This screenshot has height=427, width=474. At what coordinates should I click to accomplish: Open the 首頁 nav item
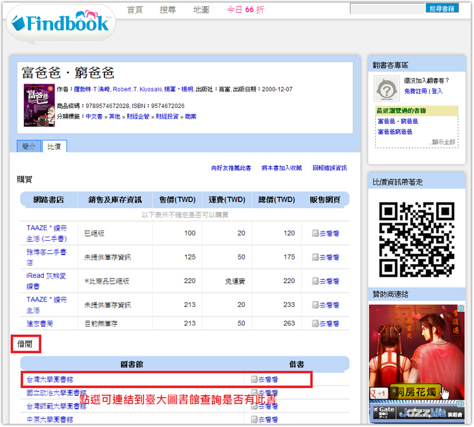pos(135,9)
